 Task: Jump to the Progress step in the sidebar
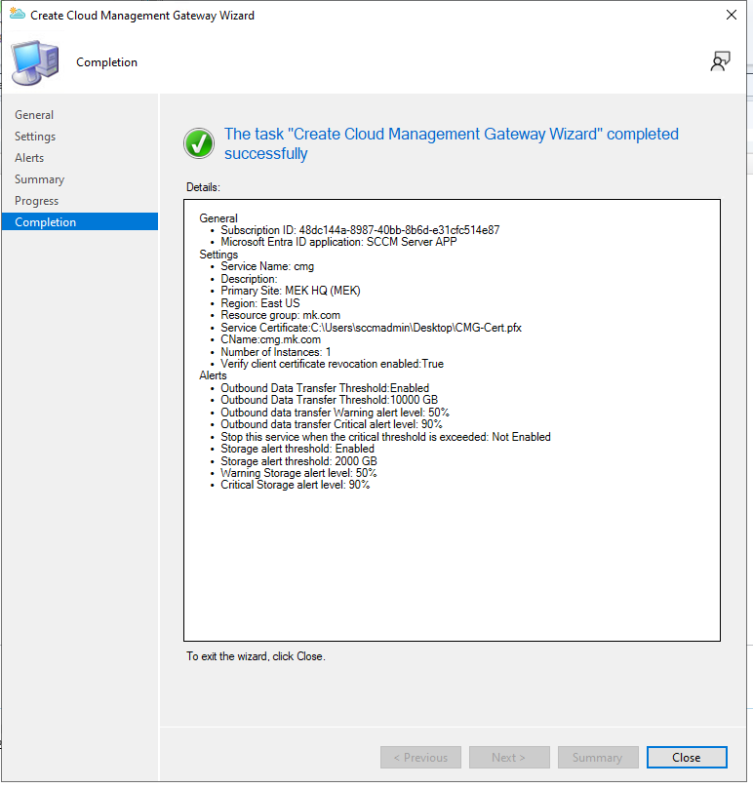(x=37, y=201)
